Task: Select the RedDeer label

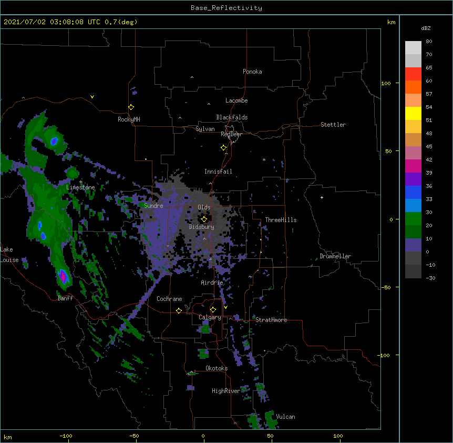Action: pos(231,134)
